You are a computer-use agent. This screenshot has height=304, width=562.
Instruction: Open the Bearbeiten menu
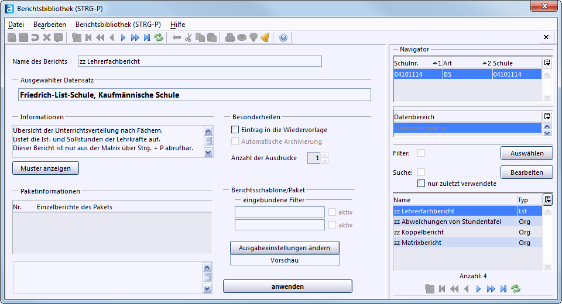[50, 25]
